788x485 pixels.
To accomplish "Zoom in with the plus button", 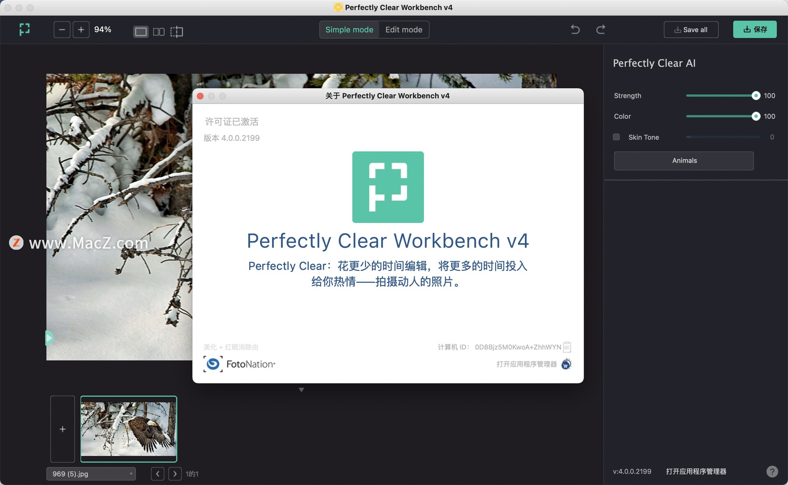I will pyautogui.click(x=81, y=30).
